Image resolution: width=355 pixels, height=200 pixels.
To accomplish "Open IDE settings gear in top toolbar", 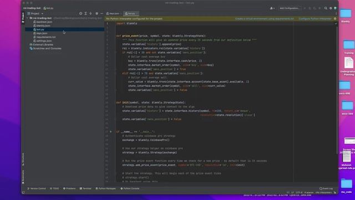I will 331,8.
